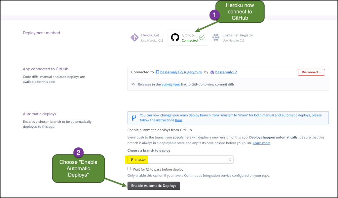Click the bassemaly12 avatar icon
The height and width of the screenshot is (198, 338).
click(212, 72)
